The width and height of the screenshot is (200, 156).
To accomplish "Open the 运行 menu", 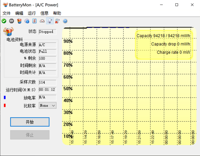I will [x=32, y=13].
